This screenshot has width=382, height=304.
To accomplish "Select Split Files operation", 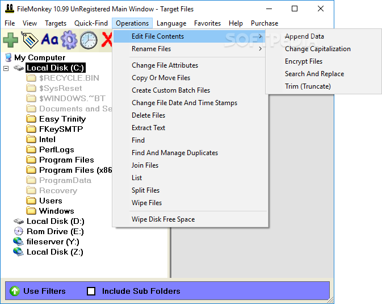I will click(x=190, y=190).
